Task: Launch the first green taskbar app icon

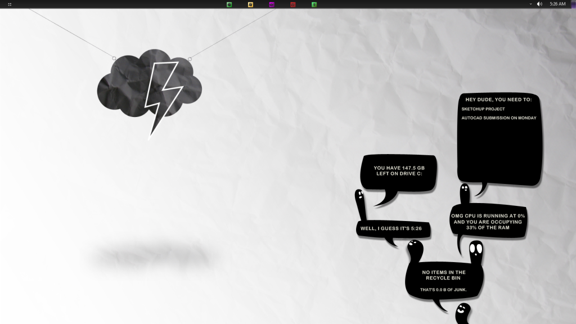Action: pos(229,4)
